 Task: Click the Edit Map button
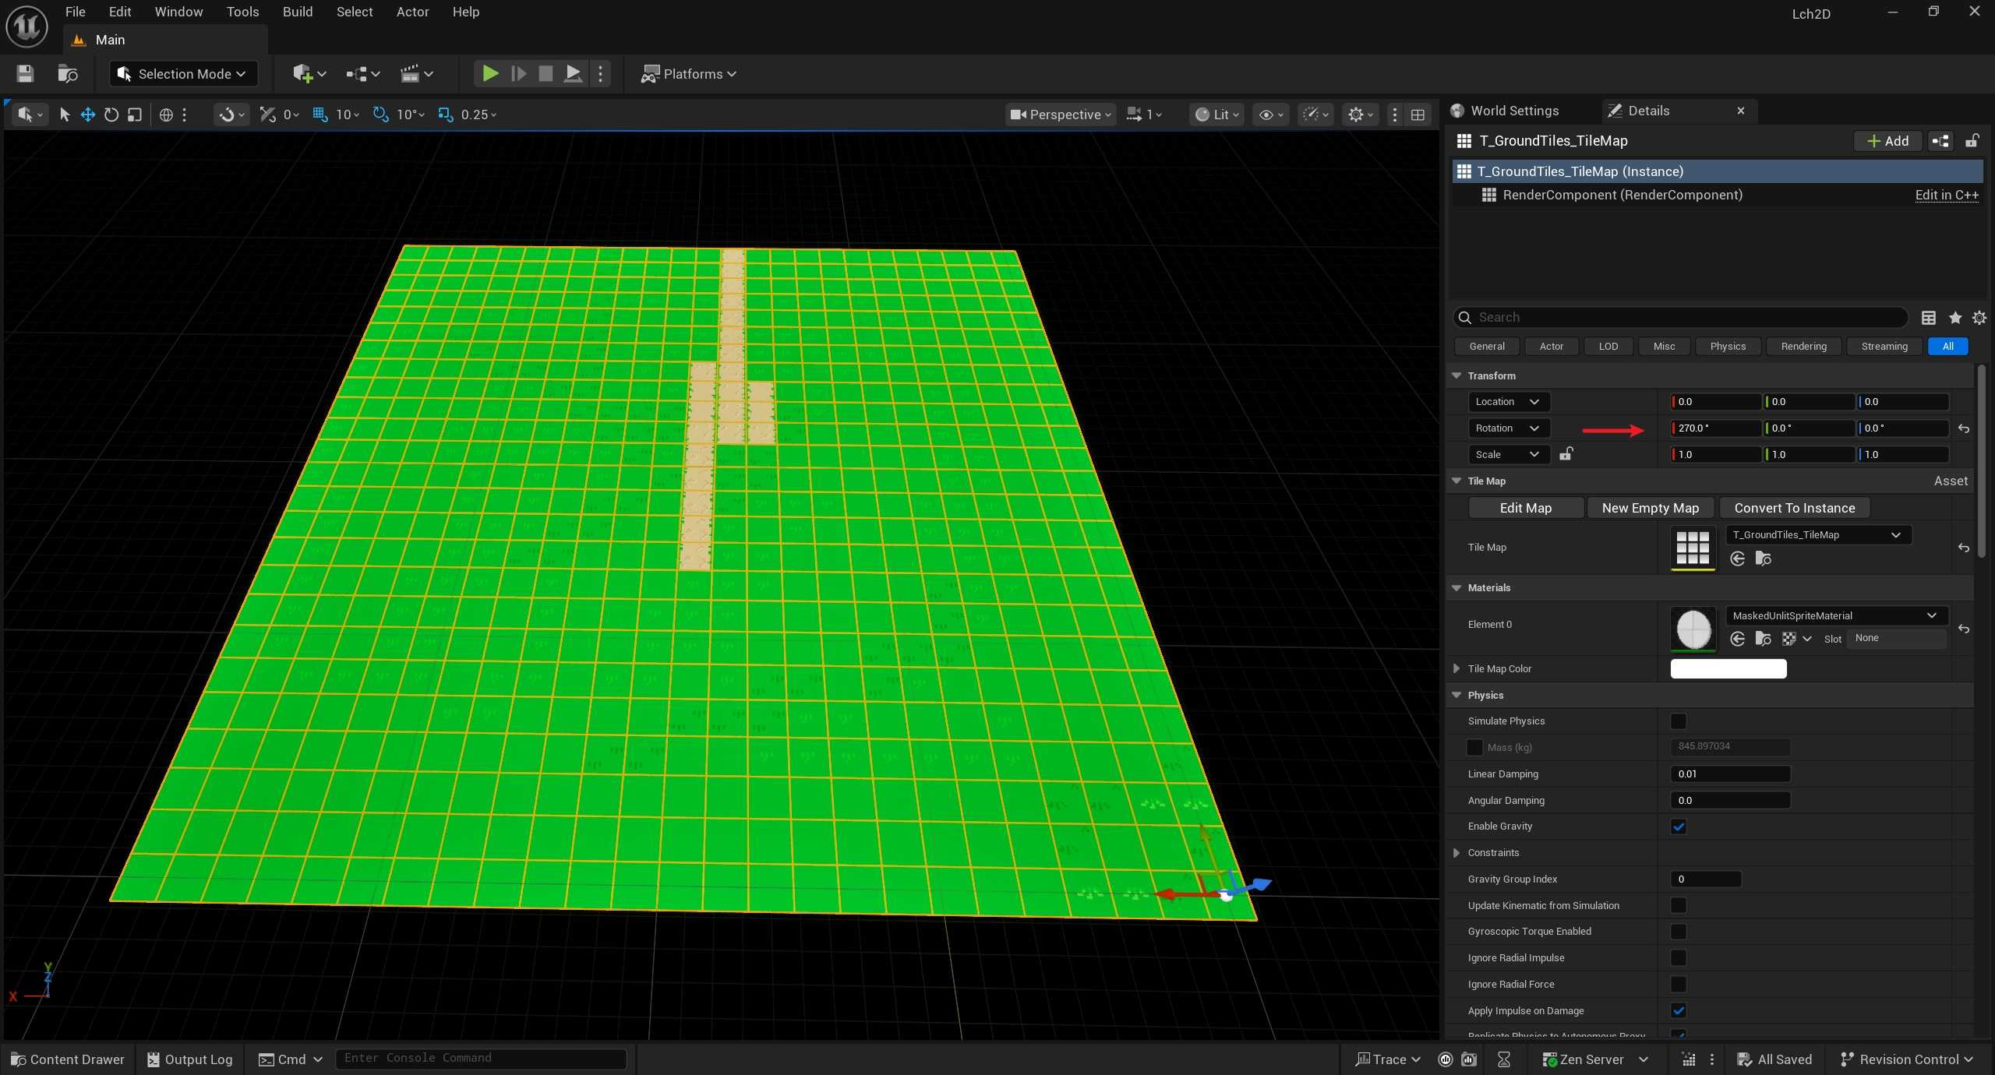coord(1525,508)
